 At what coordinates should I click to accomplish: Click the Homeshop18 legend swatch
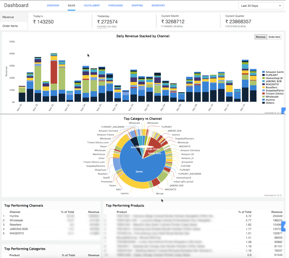pos(263,78)
